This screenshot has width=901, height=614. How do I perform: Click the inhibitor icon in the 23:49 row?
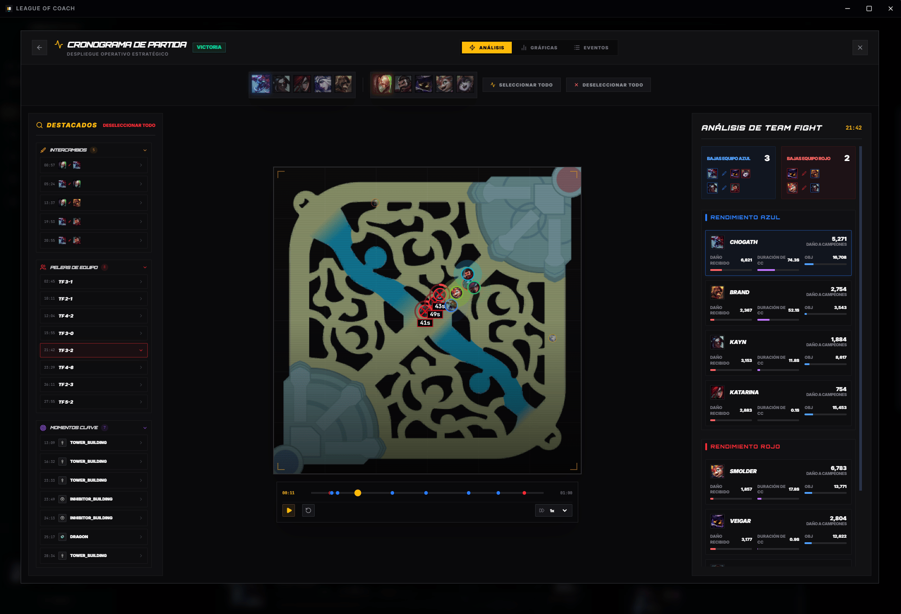pyautogui.click(x=62, y=499)
